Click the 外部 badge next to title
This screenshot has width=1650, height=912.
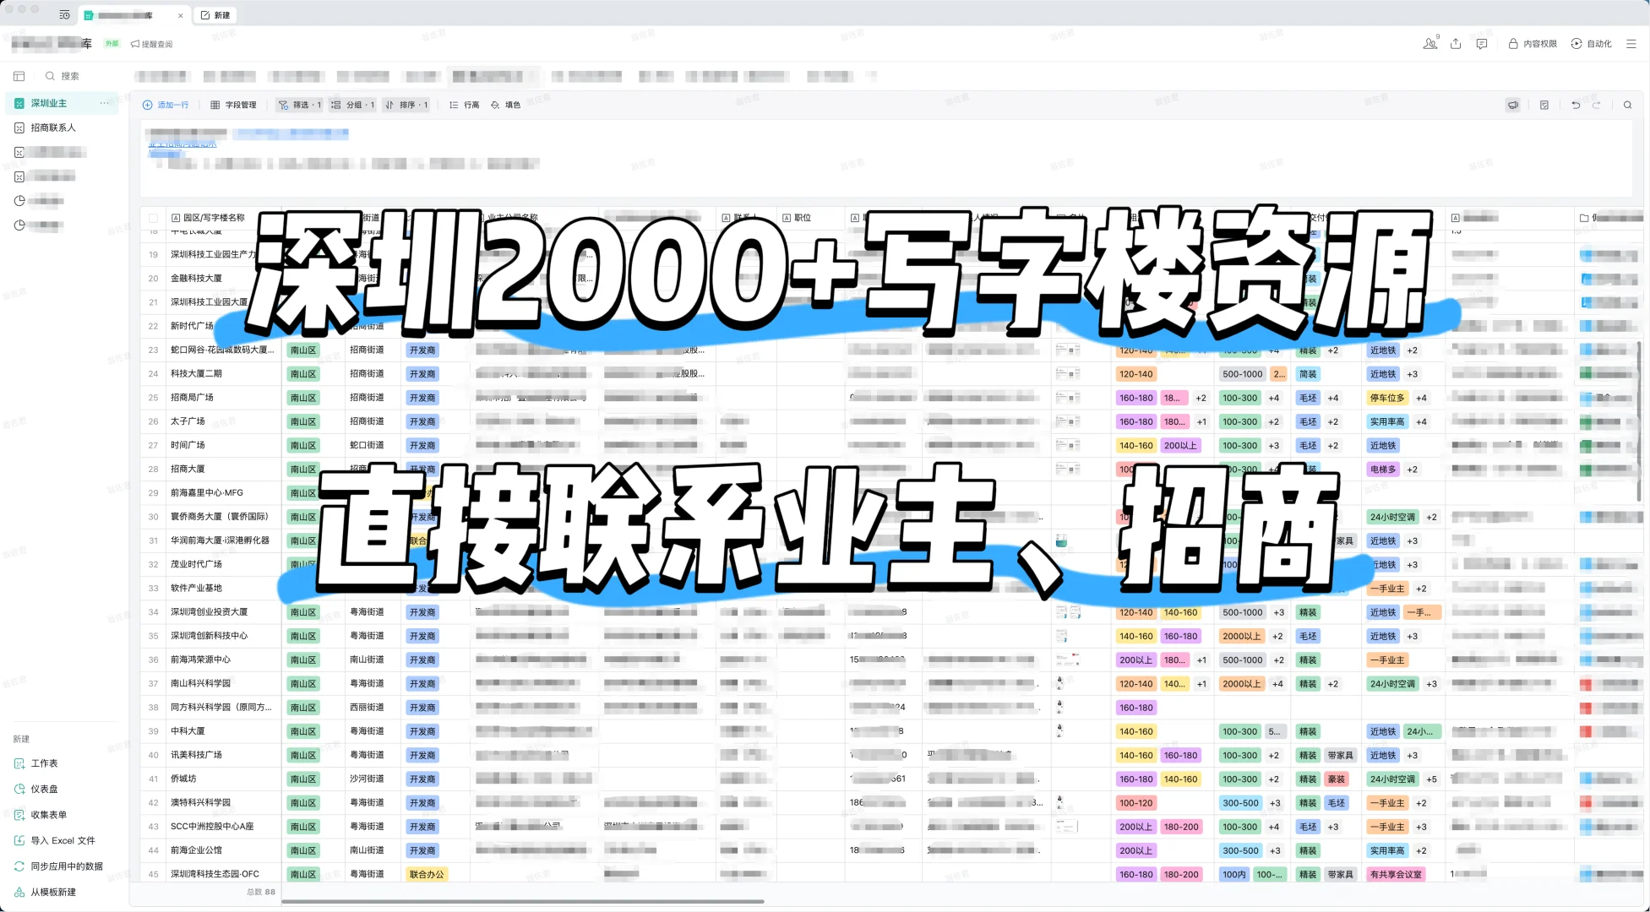112,44
